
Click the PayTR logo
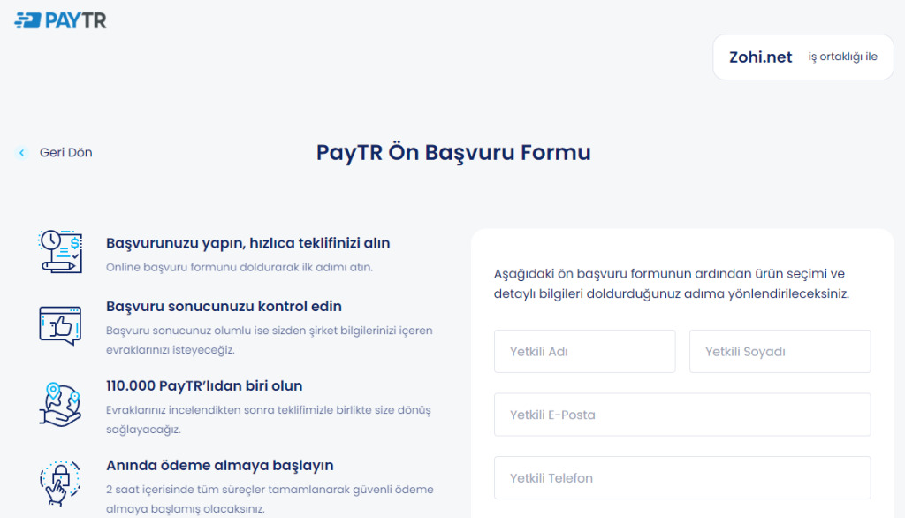pos(60,20)
